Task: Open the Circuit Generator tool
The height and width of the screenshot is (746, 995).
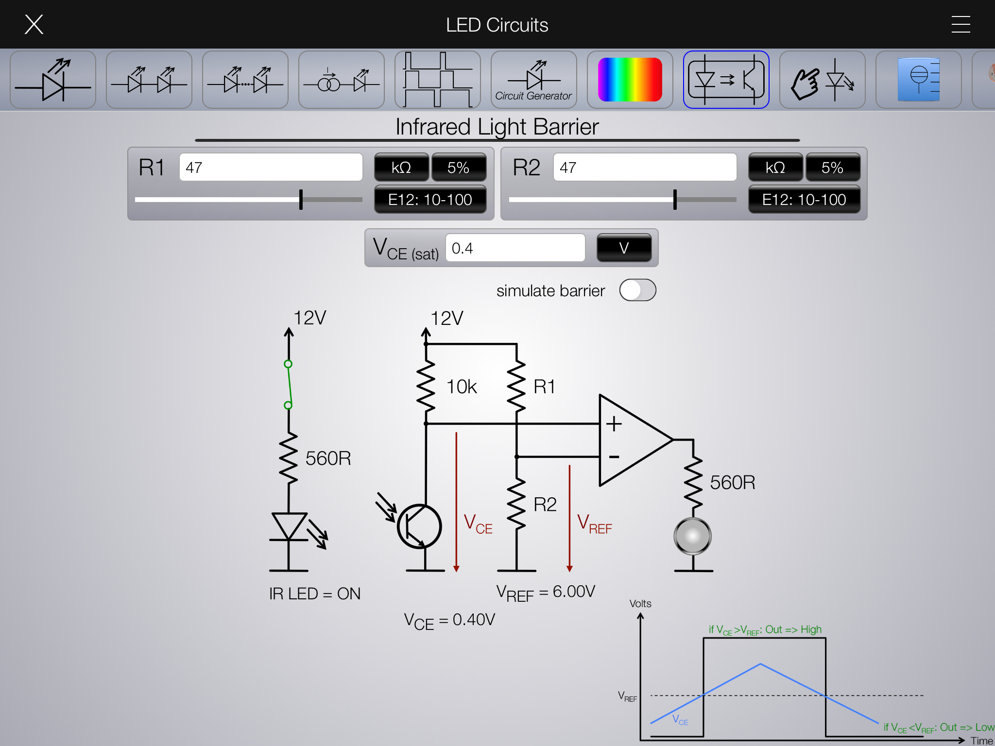Action: [x=533, y=80]
